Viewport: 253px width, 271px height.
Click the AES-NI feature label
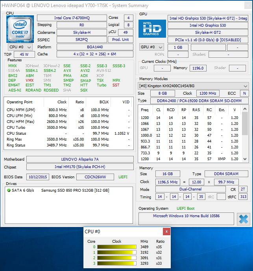(15, 90)
